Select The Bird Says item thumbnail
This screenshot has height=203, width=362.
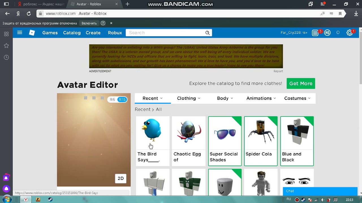(x=153, y=133)
